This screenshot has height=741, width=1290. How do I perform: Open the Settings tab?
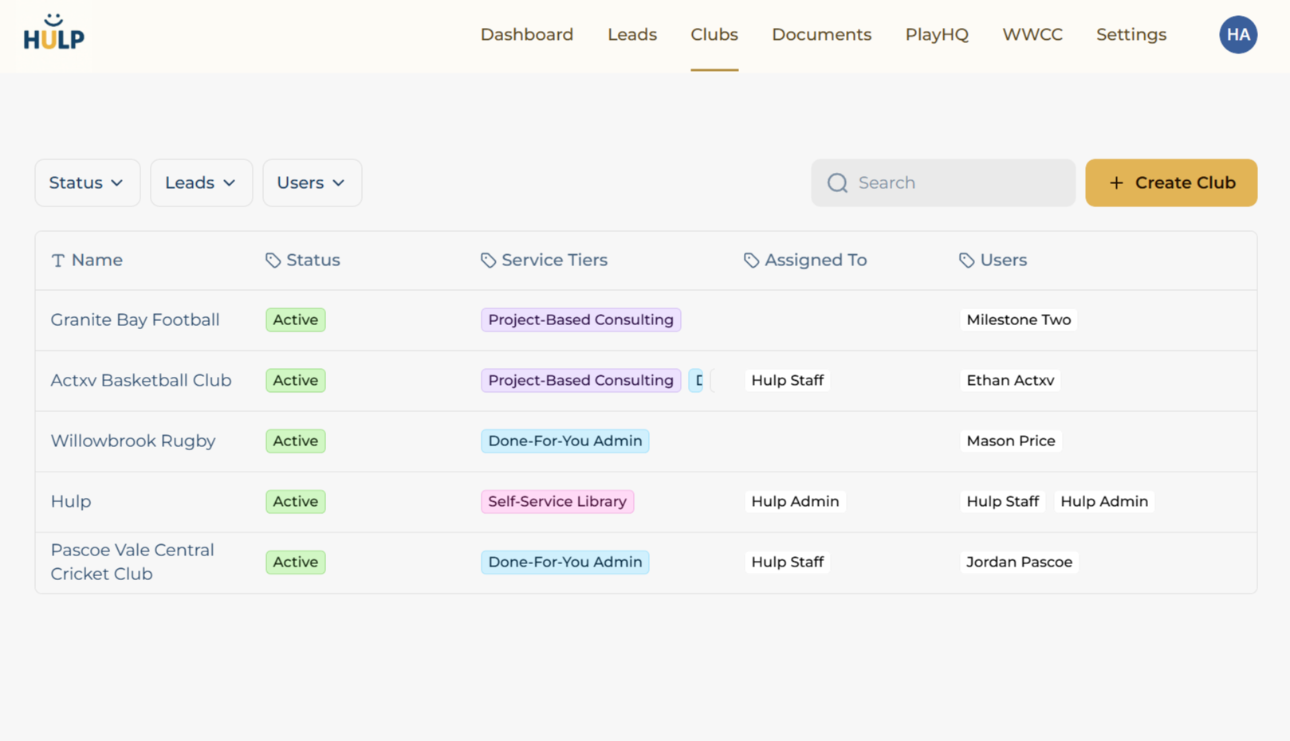click(x=1131, y=34)
